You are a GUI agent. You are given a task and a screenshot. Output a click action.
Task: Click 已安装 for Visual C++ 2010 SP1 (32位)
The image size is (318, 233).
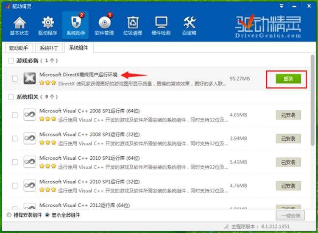click(x=288, y=186)
